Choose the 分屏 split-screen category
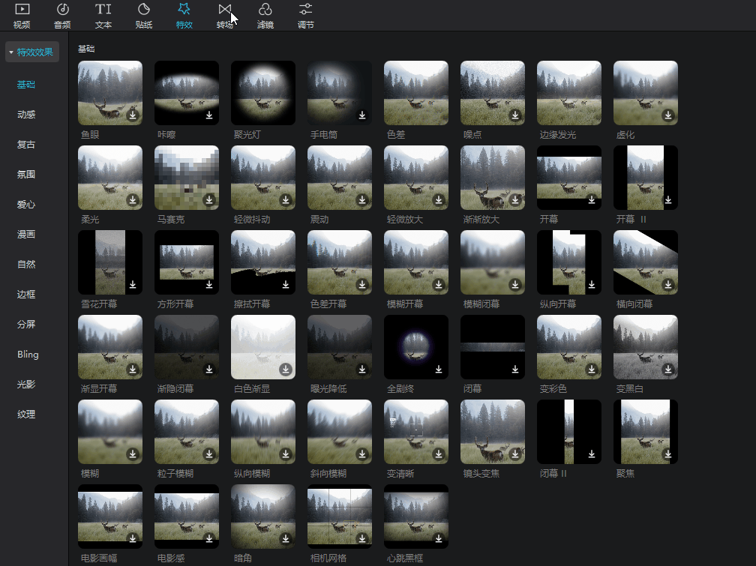756x566 pixels. coord(26,325)
